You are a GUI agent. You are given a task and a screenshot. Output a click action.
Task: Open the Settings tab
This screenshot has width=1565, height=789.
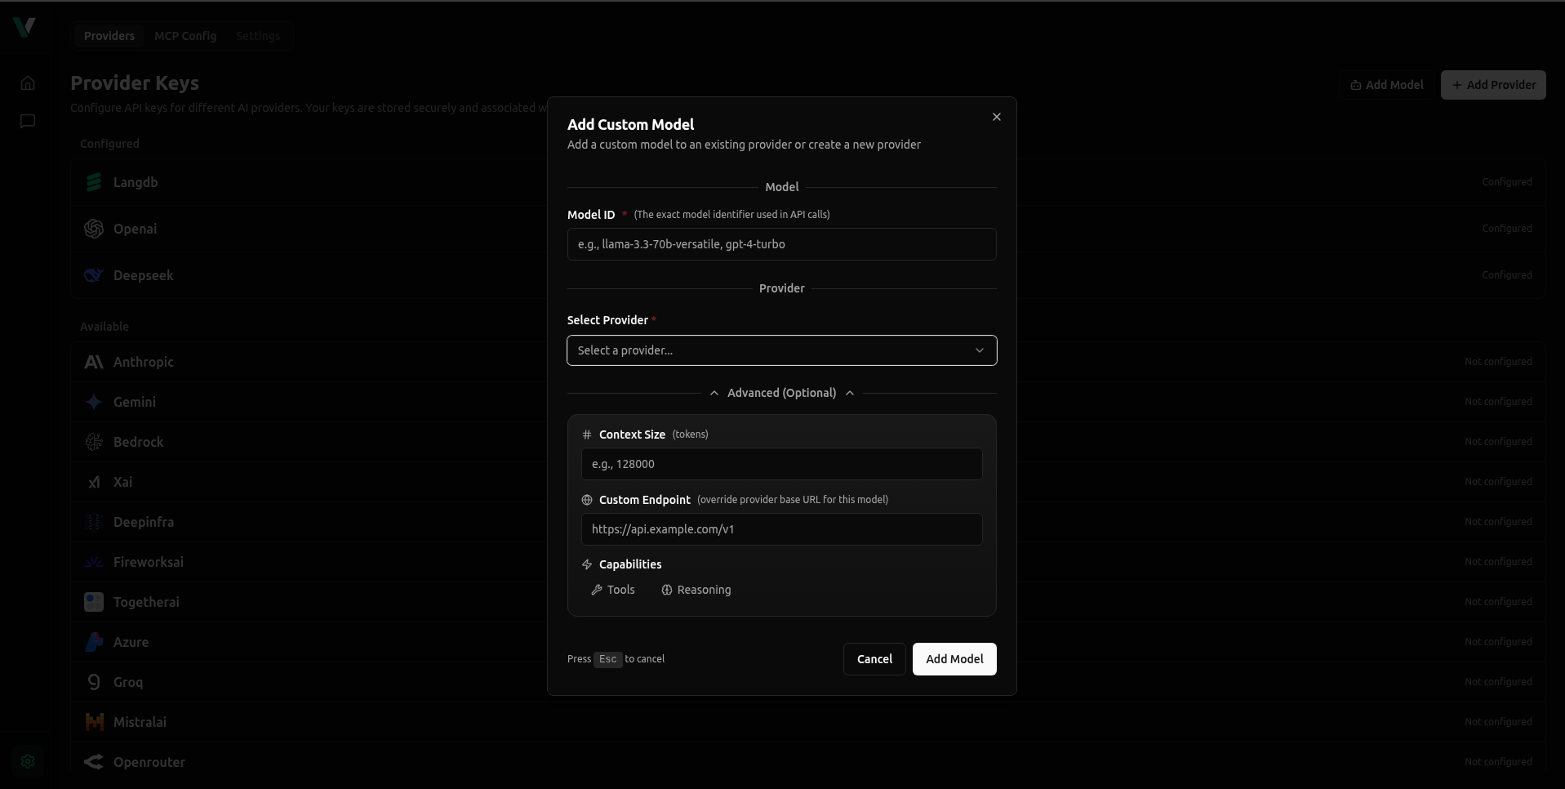[258, 36]
